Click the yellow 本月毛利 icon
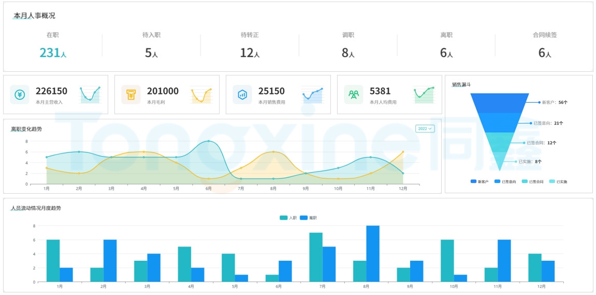Viewport: 596px width, 295px height. (131, 95)
